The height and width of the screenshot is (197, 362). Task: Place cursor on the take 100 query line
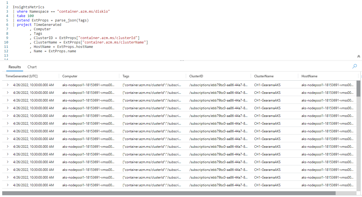(x=25, y=16)
